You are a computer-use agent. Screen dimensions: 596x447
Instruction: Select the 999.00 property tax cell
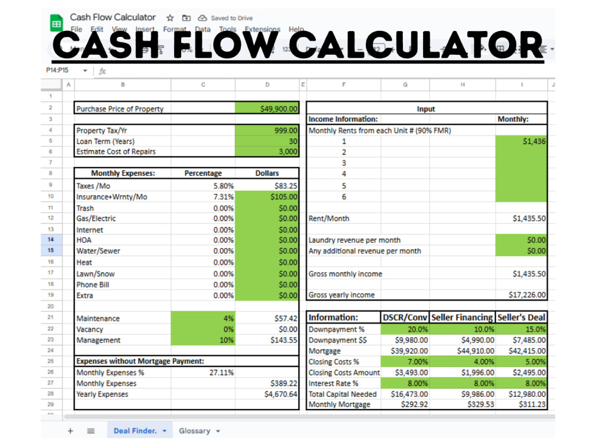click(267, 131)
